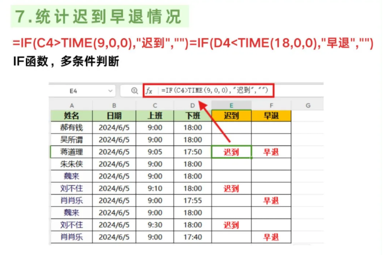Click the 日期 header cell
The width and height of the screenshot is (392, 255).
(x=114, y=115)
